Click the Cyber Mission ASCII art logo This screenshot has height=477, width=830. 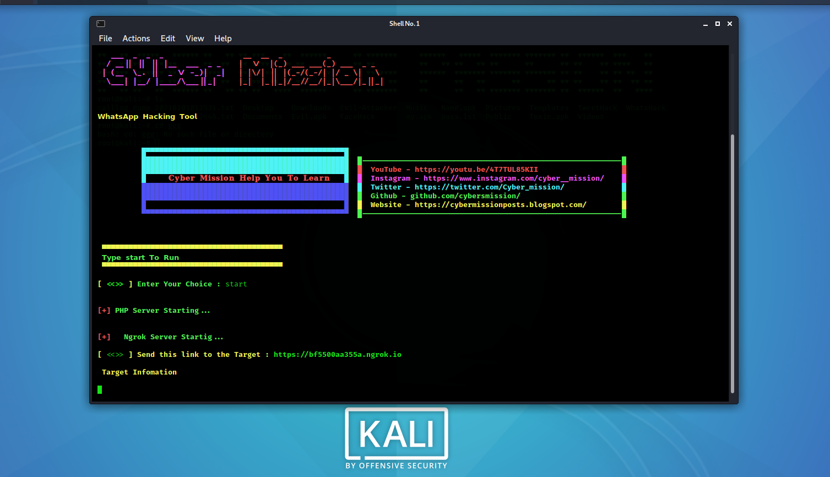coord(243,72)
